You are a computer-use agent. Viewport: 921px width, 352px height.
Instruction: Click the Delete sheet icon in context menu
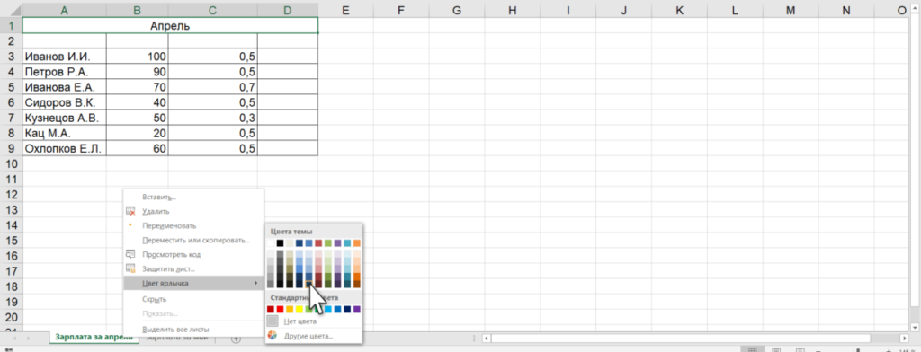[131, 211]
